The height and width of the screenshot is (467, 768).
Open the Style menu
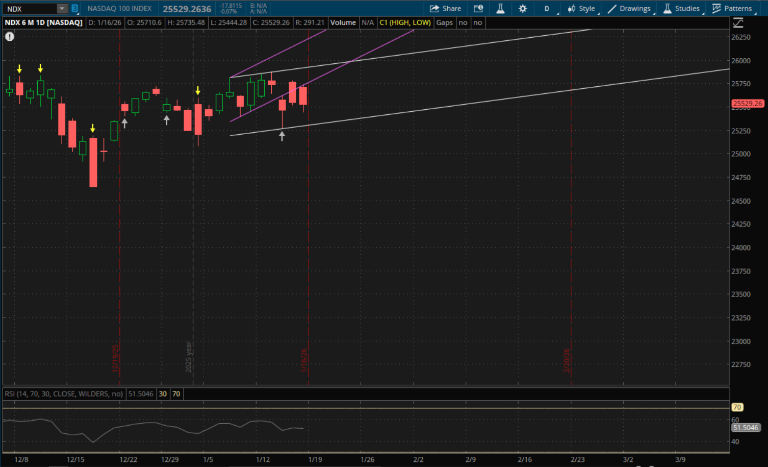(x=581, y=9)
